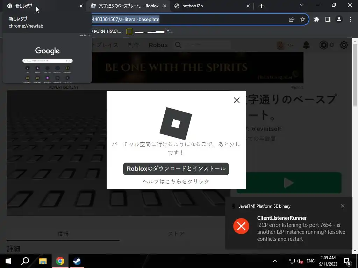
Task: Select the ストア tab
Action: coord(176,234)
